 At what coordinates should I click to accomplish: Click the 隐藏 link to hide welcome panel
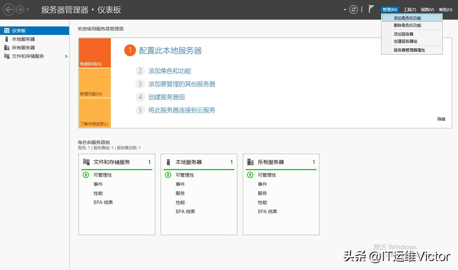441,119
